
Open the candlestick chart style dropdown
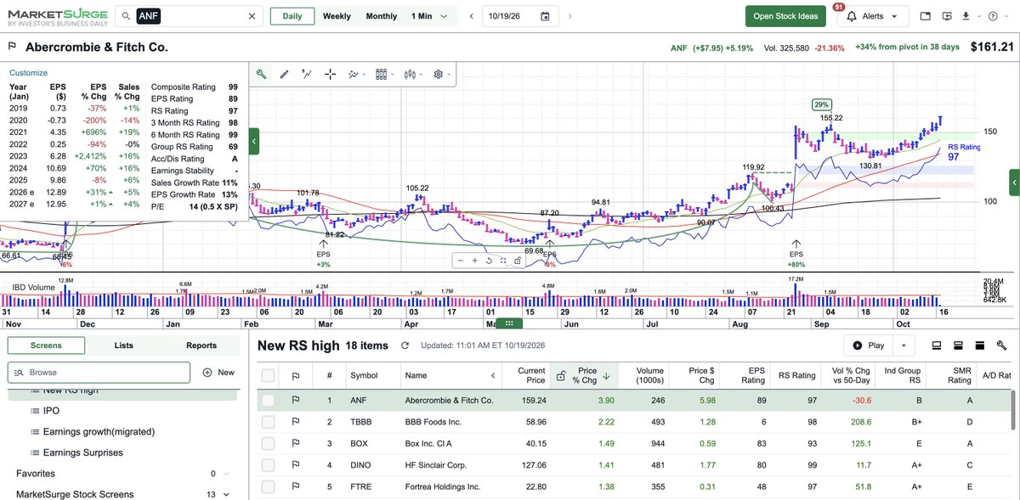tap(411, 75)
